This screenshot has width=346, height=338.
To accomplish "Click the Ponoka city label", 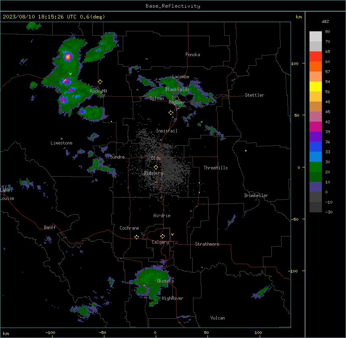I will tap(193, 55).
